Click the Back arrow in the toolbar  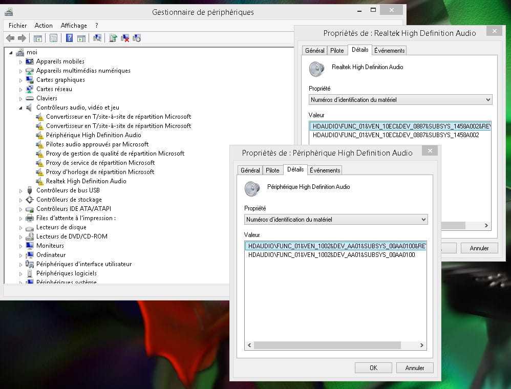[10, 38]
